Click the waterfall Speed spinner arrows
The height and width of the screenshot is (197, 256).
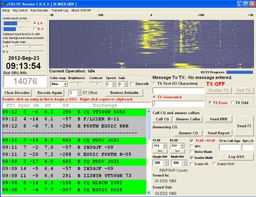(114, 84)
